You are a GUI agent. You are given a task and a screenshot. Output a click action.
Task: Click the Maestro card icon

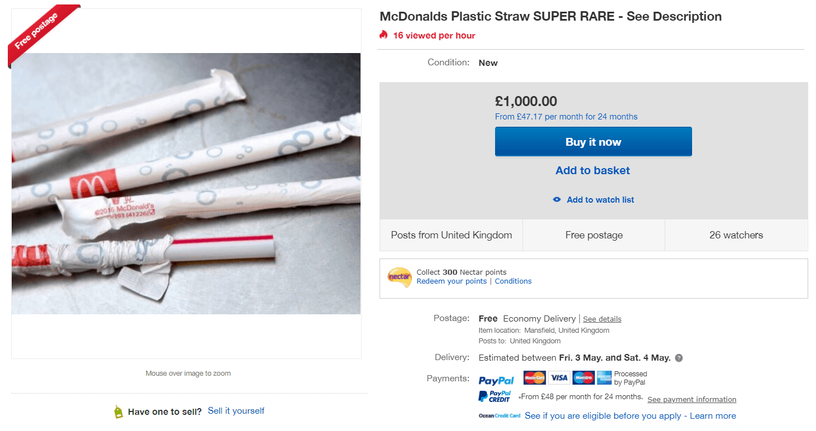[x=583, y=378]
